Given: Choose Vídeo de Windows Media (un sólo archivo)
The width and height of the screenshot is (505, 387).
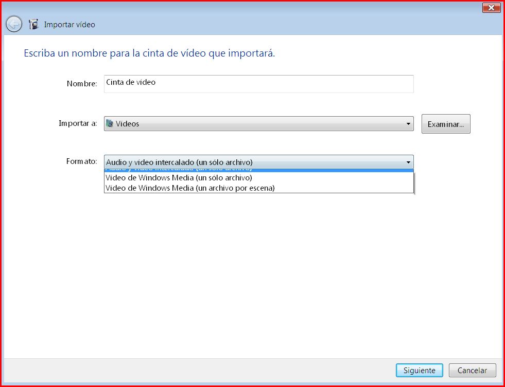Looking at the screenshot, I should (258, 178).
